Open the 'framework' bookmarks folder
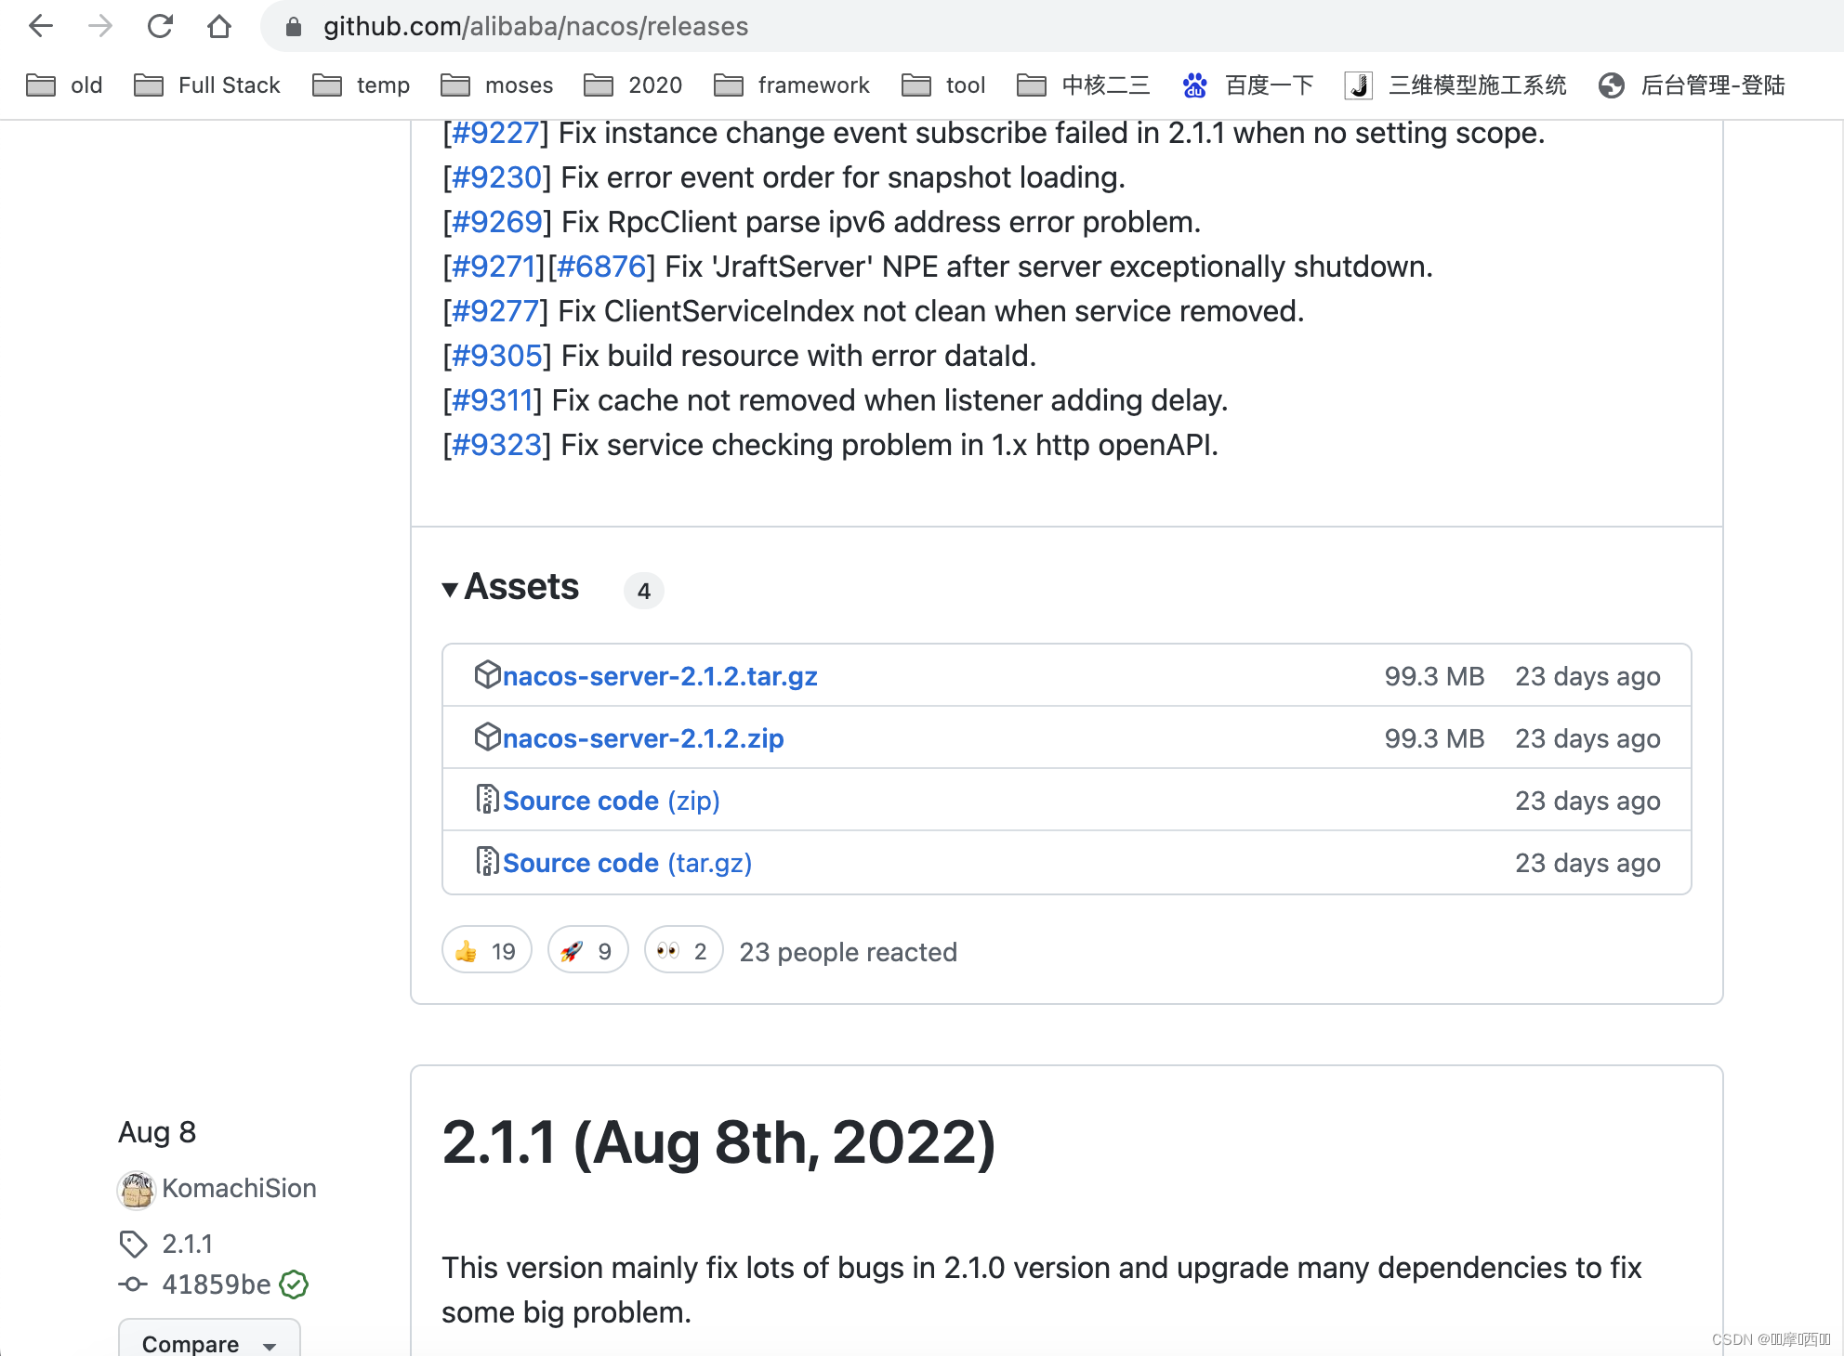 point(792,85)
